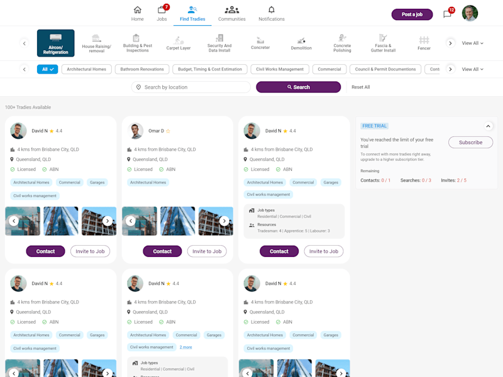Select the Find Tradies tab
The width and height of the screenshot is (503, 377).
192,14
